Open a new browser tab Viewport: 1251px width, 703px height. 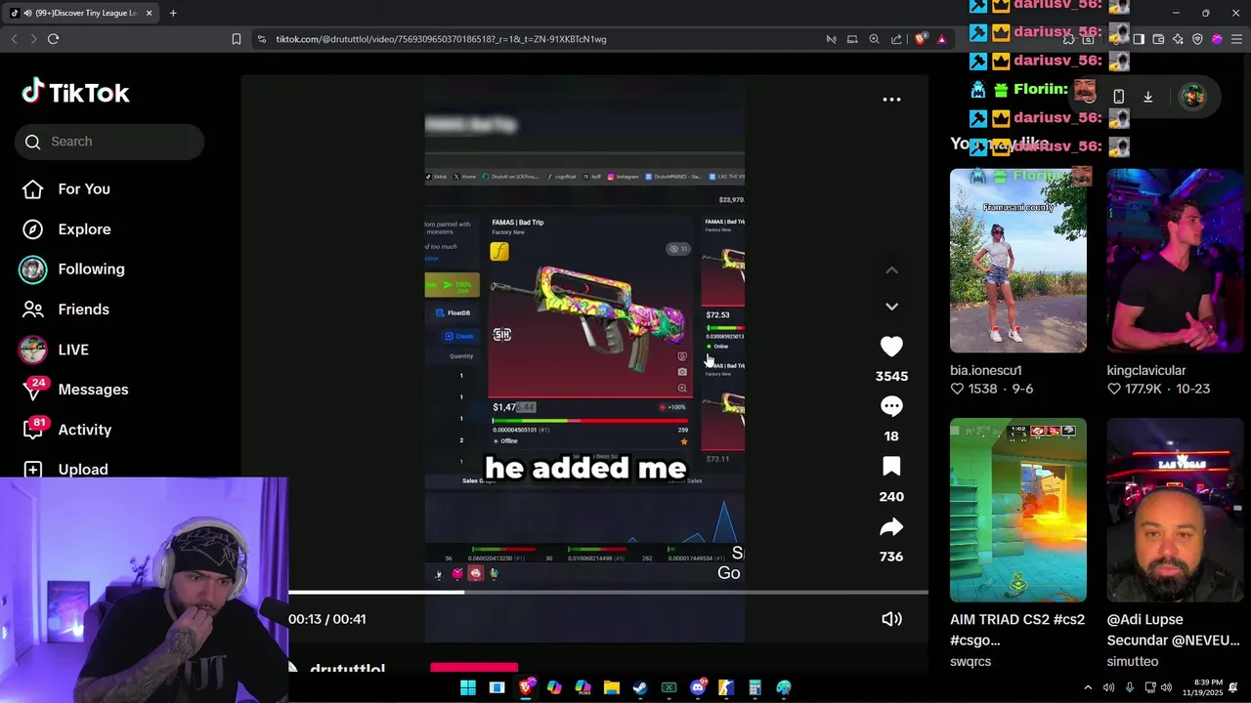173,13
